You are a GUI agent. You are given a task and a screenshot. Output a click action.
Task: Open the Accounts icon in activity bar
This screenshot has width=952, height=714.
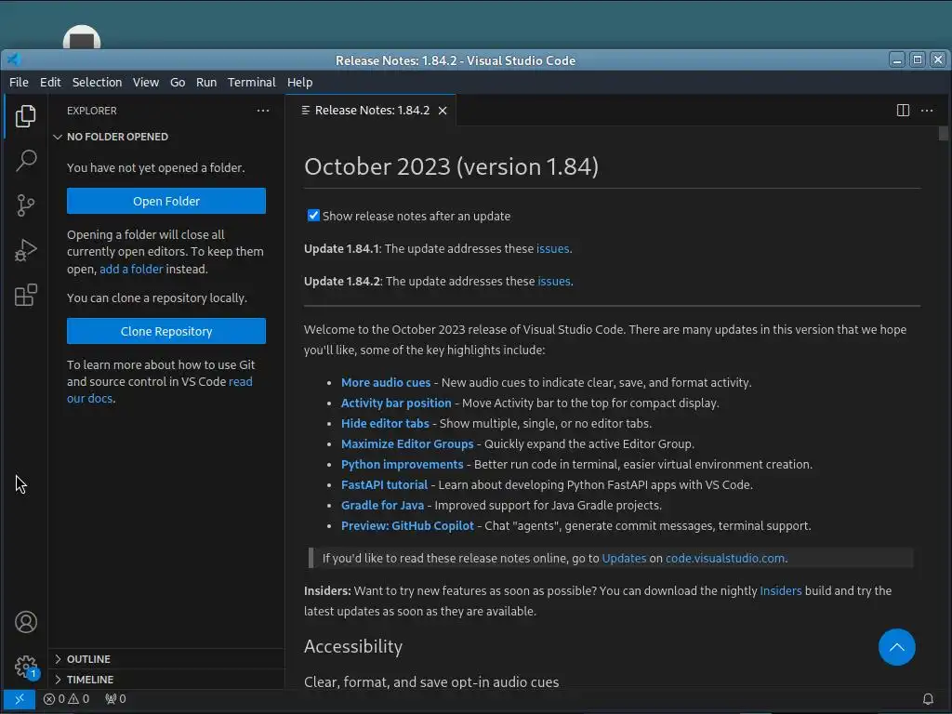pyautogui.click(x=25, y=622)
